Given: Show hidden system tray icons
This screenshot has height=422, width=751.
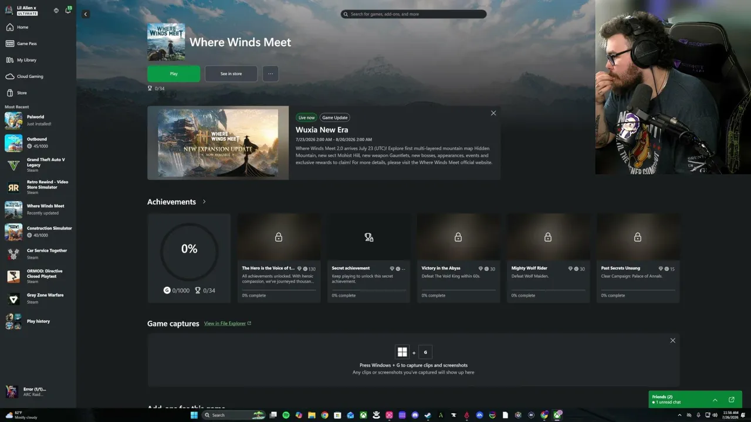Looking at the screenshot, I should (x=679, y=415).
